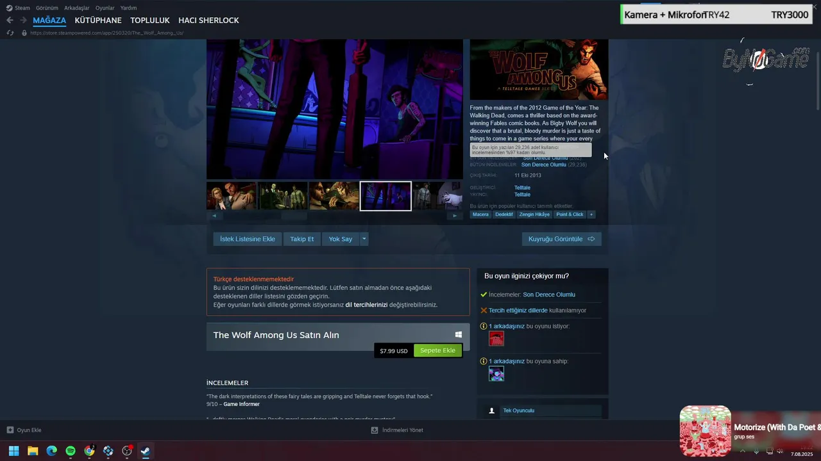Click İstek Listesine Ekle button
Viewport: 821px width, 461px height.
click(248, 239)
